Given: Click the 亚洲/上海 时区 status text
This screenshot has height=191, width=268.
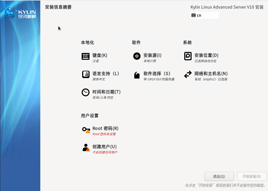Looking at the screenshot, I should pyautogui.click(x=103, y=98).
